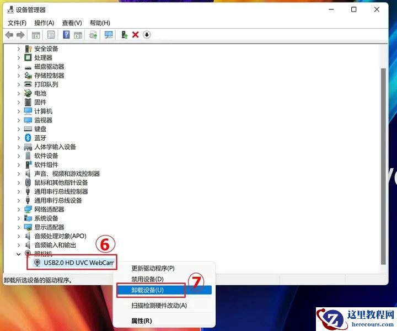Expand the 声音、视频和游戏控制器 category
Viewport: 397px width, 331px height.
point(19,174)
